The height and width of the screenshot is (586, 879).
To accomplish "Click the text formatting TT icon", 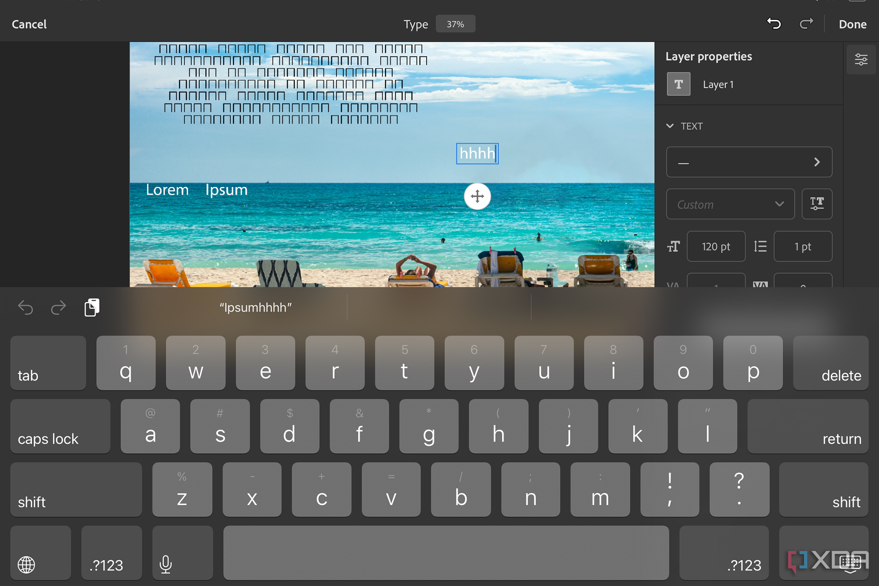I will (818, 203).
